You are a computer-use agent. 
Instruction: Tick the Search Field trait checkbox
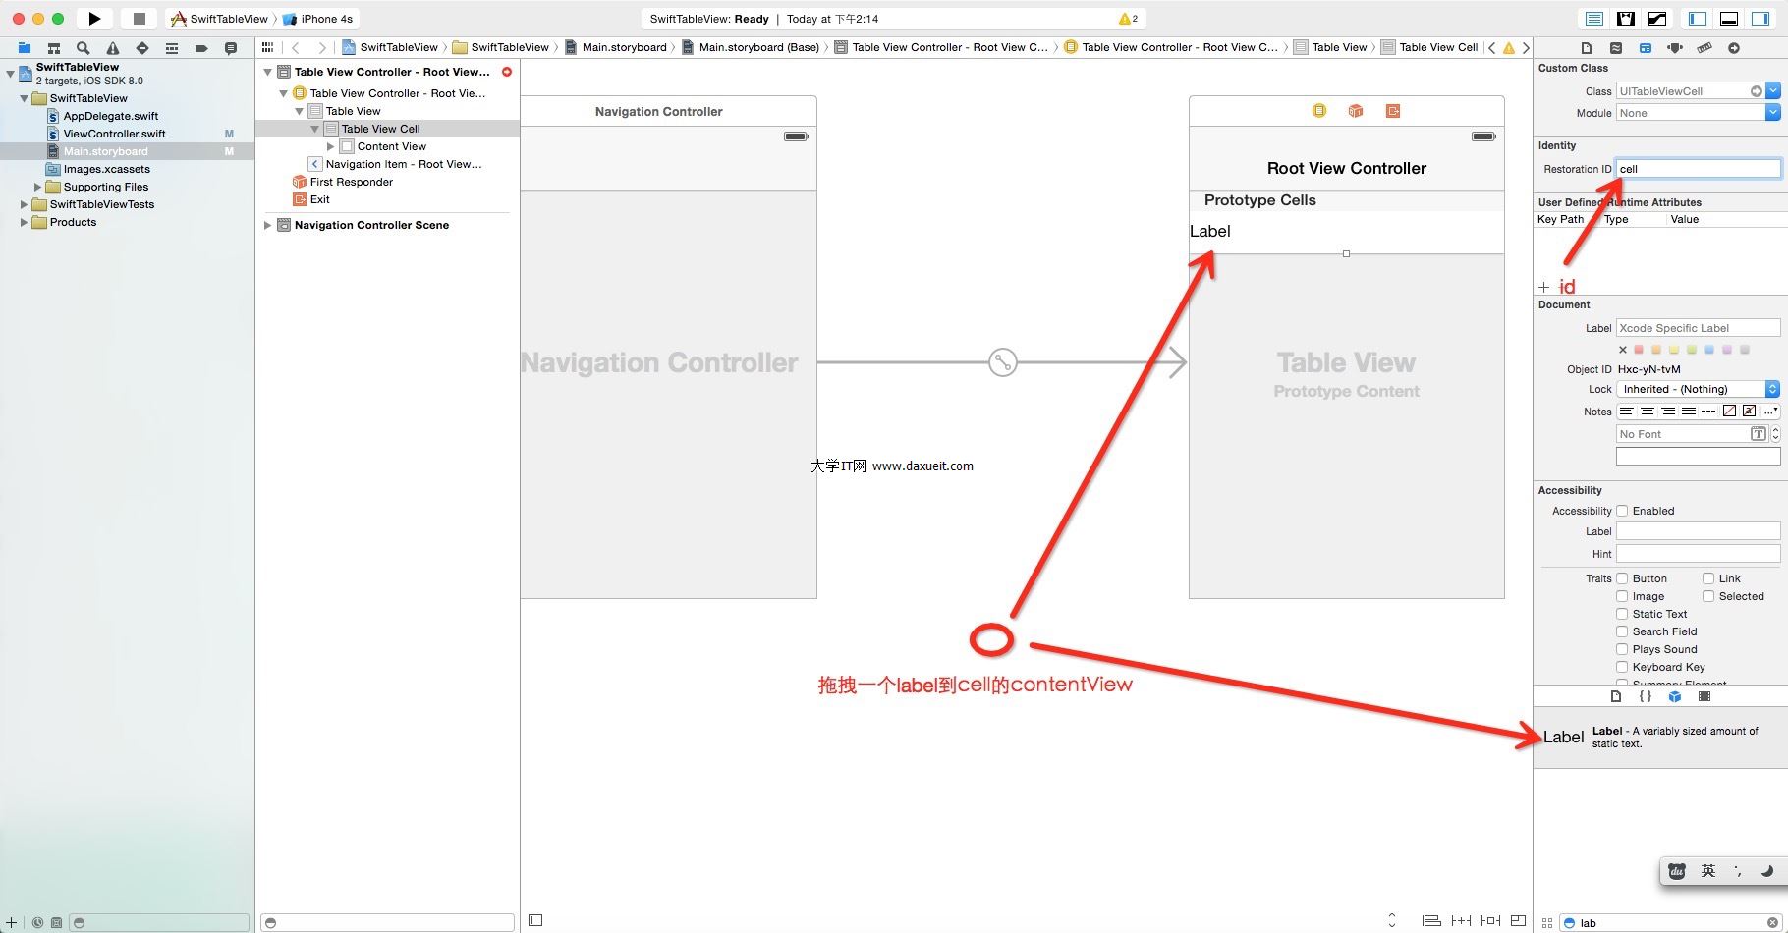1623,631
